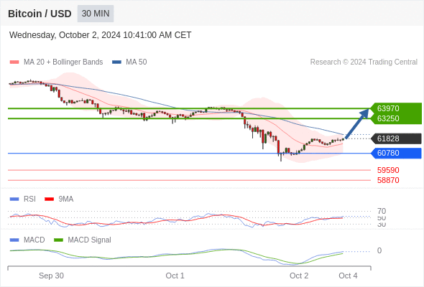Click the MACD legend blue marker

point(14,240)
